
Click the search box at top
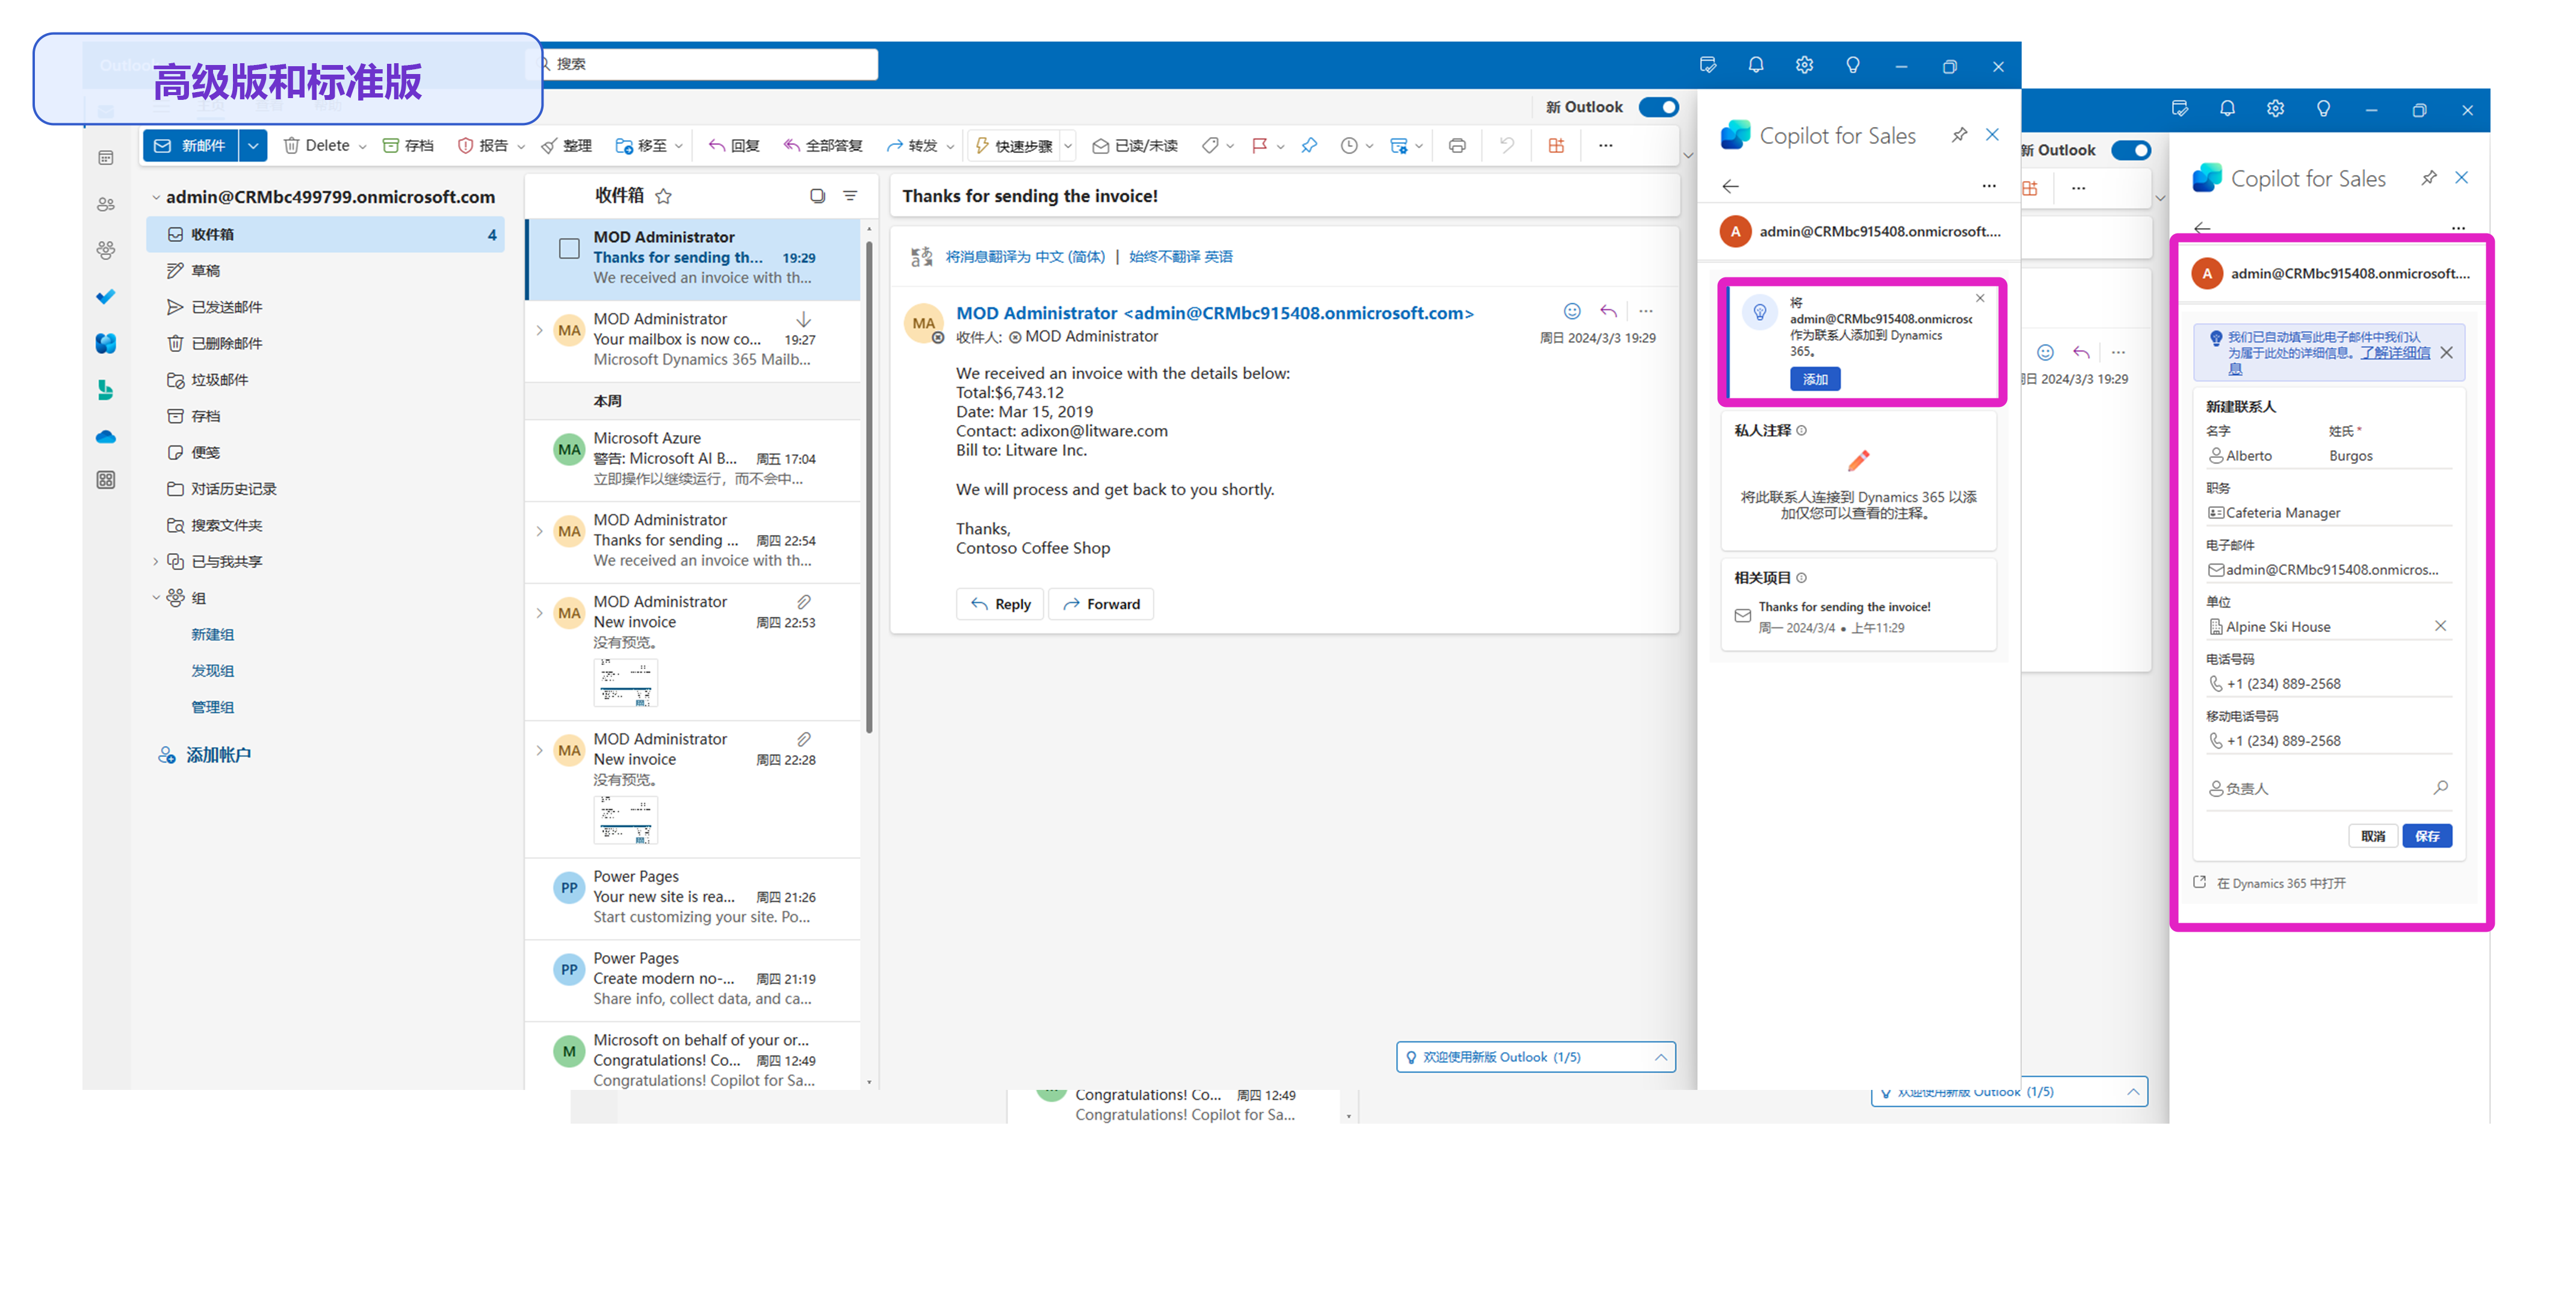pos(710,64)
